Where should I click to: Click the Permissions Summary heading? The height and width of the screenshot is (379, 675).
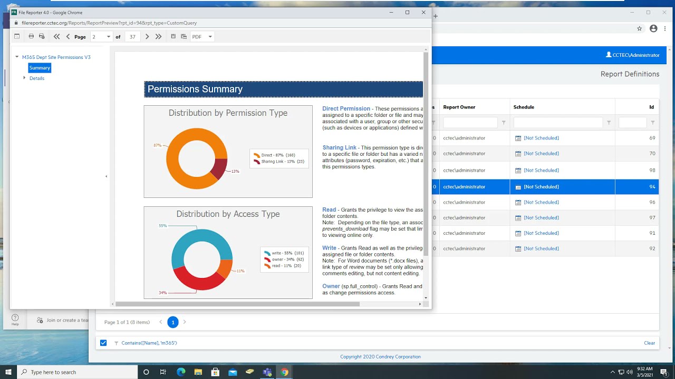click(x=195, y=89)
